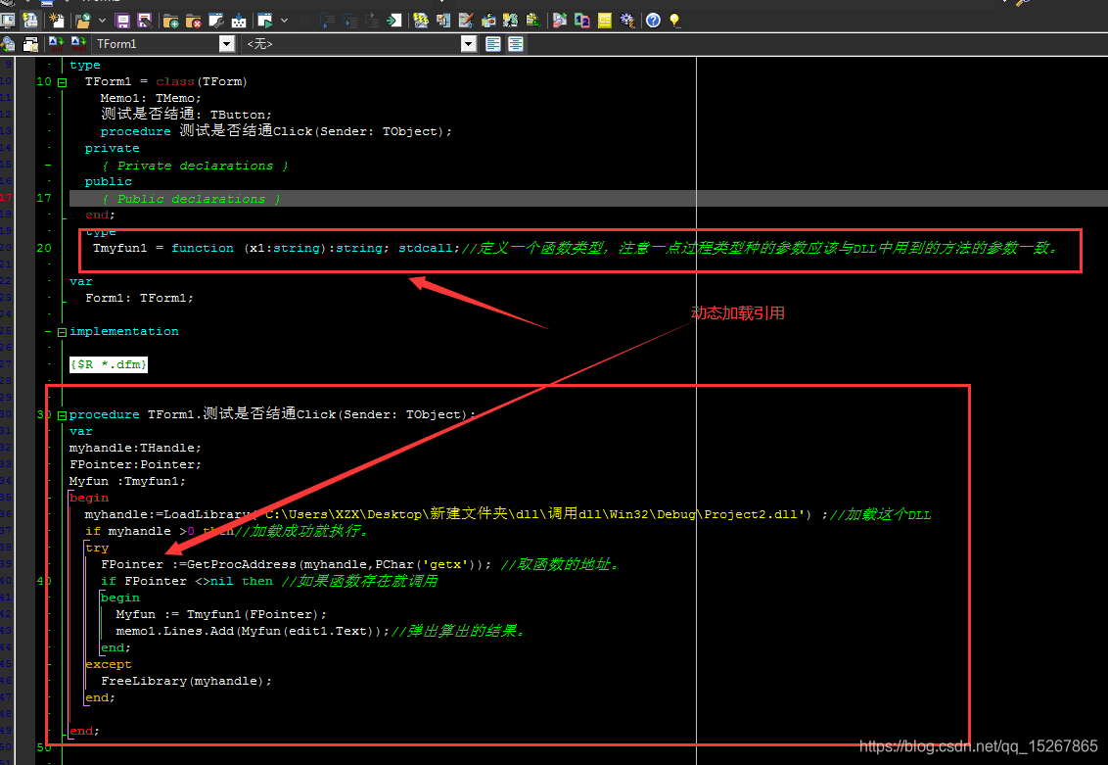Open help via blue question mark icon
The width and height of the screenshot is (1108, 765).
(x=653, y=21)
